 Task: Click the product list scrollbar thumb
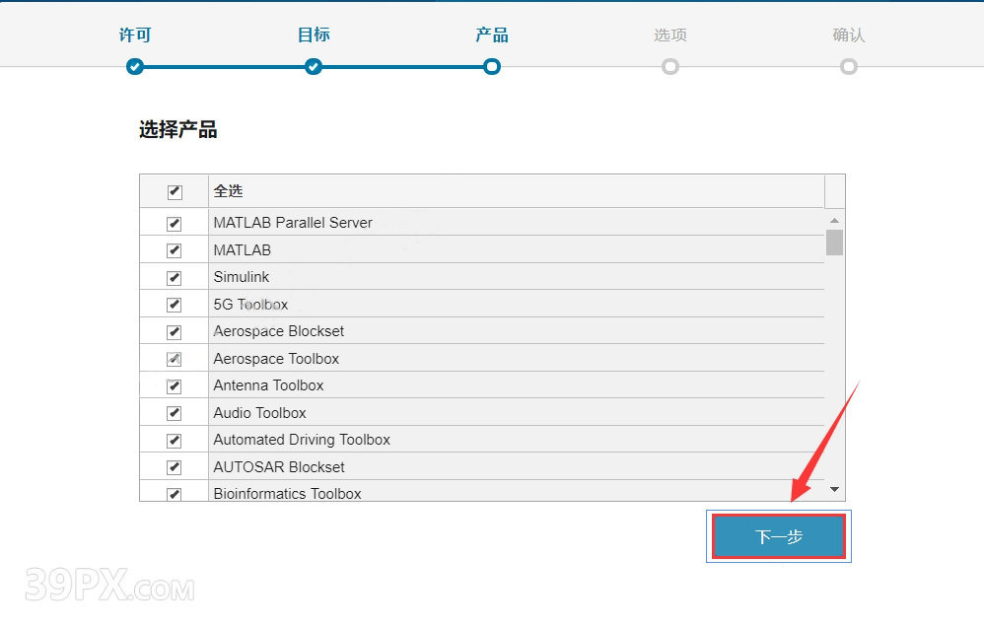tap(835, 243)
